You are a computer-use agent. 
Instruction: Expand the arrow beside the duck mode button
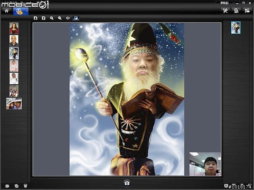pos(27,11)
